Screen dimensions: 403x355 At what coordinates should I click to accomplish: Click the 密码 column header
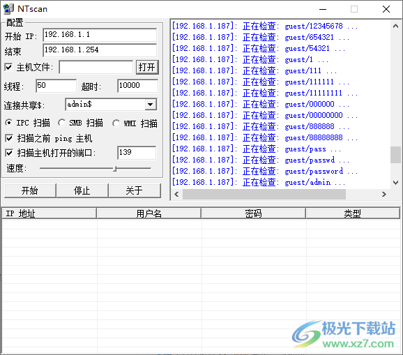click(x=253, y=213)
